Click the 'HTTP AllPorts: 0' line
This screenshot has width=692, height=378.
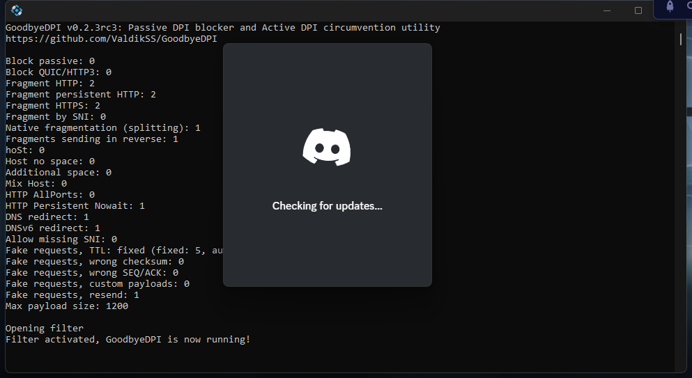(50, 194)
